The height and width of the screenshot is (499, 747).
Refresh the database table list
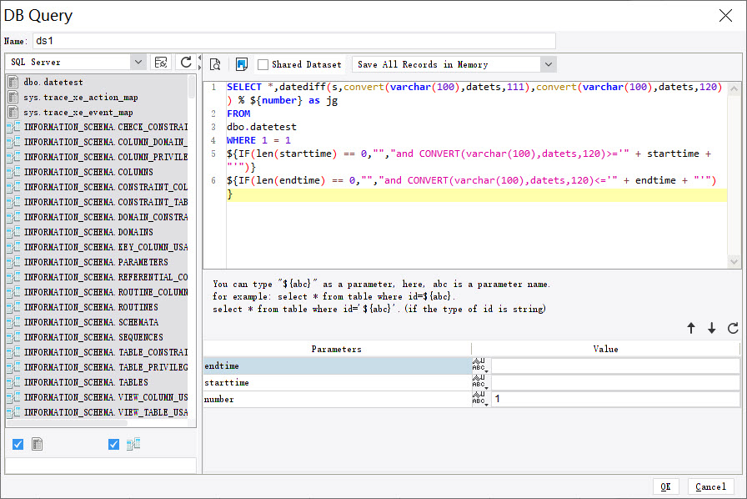[x=186, y=63]
